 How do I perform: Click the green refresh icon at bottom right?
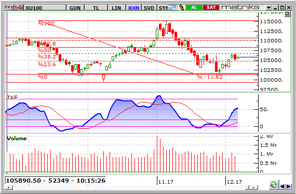pyautogui.click(x=274, y=185)
